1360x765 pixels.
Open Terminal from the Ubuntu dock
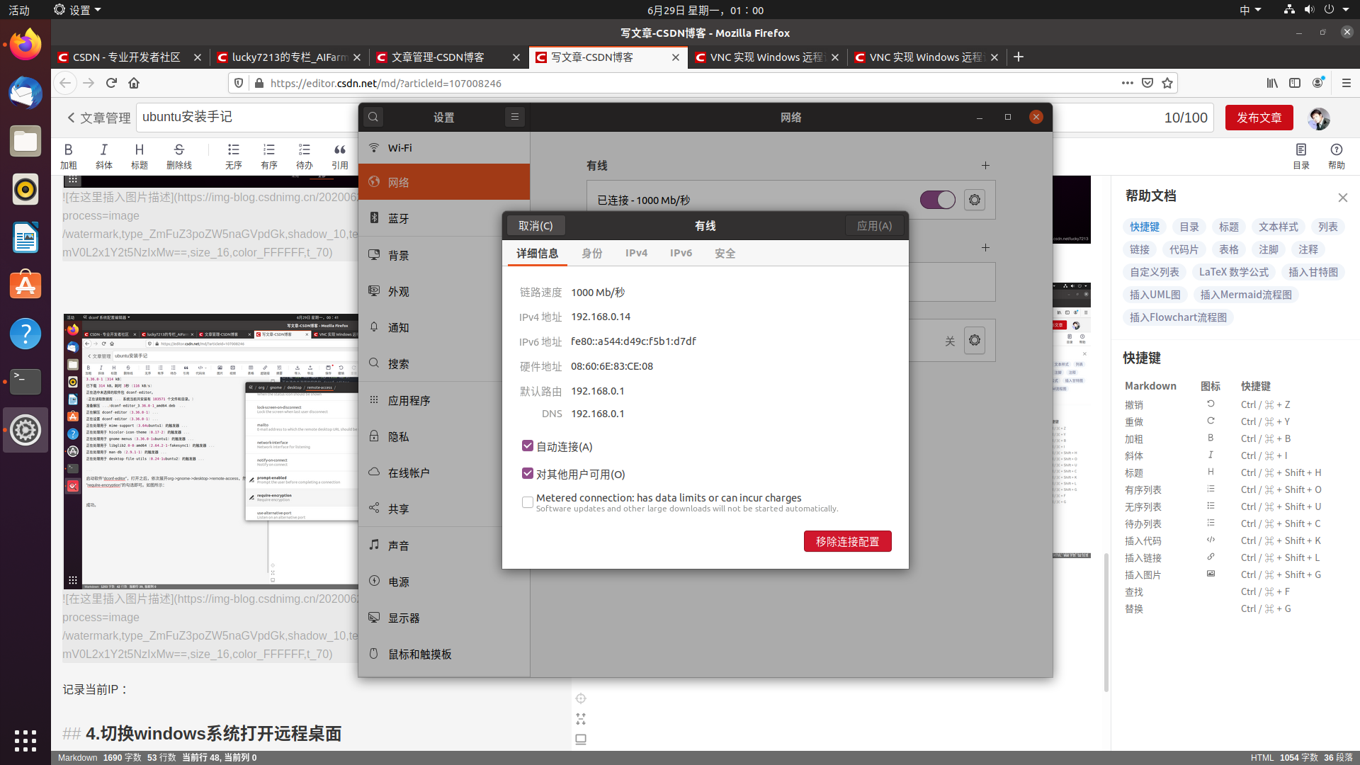tap(25, 381)
